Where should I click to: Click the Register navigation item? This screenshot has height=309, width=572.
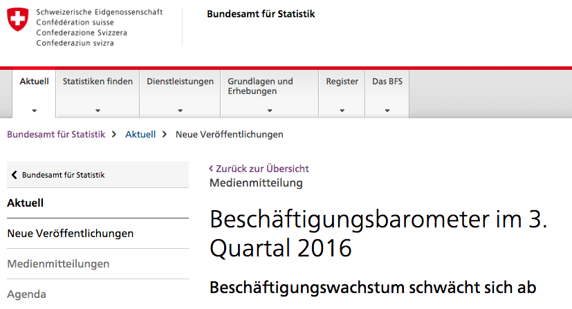pos(342,82)
